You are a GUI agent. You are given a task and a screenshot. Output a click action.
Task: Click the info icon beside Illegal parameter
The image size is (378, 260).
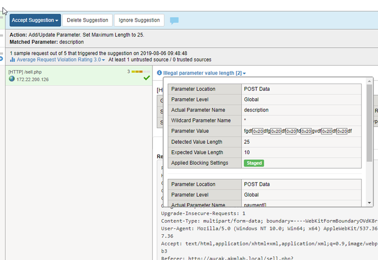159,73
